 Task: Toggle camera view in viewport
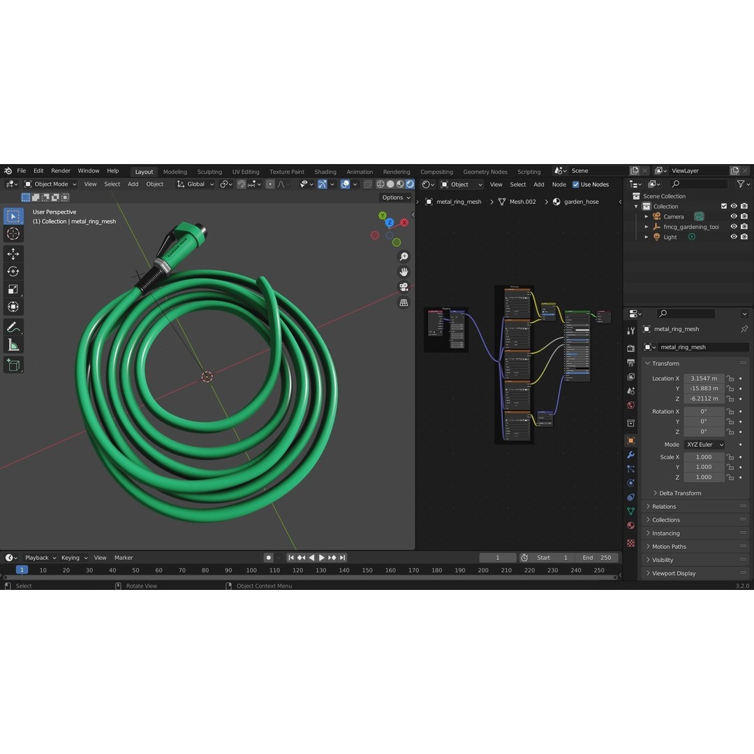click(404, 287)
